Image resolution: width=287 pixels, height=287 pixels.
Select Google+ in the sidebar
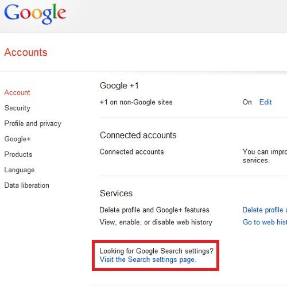pos(18,139)
